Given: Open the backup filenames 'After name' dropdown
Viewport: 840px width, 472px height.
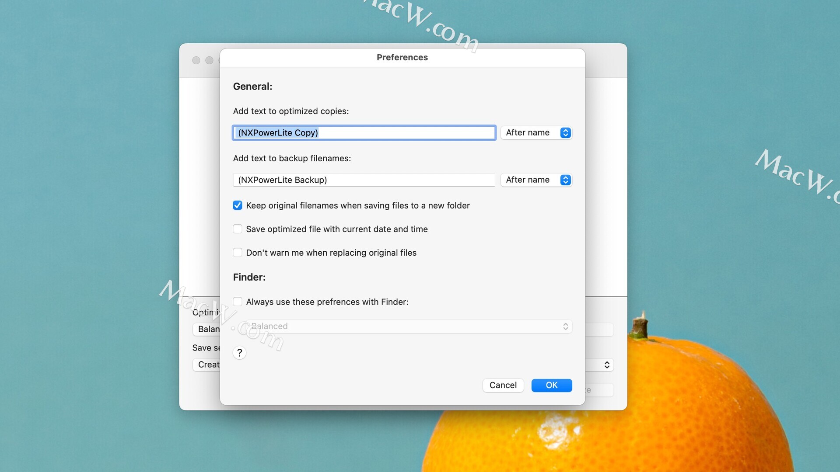Looking at the screenshot, I should [x=536, y=180].
